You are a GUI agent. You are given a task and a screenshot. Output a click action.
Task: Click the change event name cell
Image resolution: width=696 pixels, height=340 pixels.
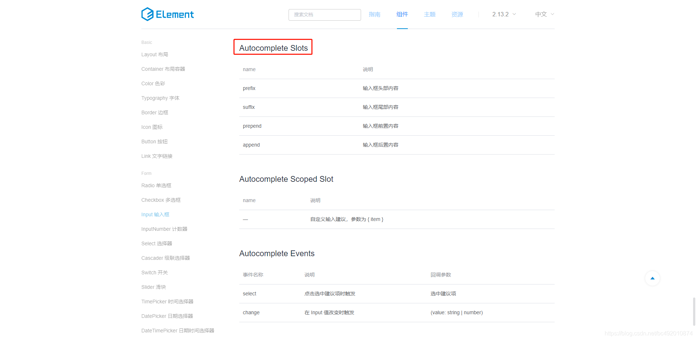[251, 312]
